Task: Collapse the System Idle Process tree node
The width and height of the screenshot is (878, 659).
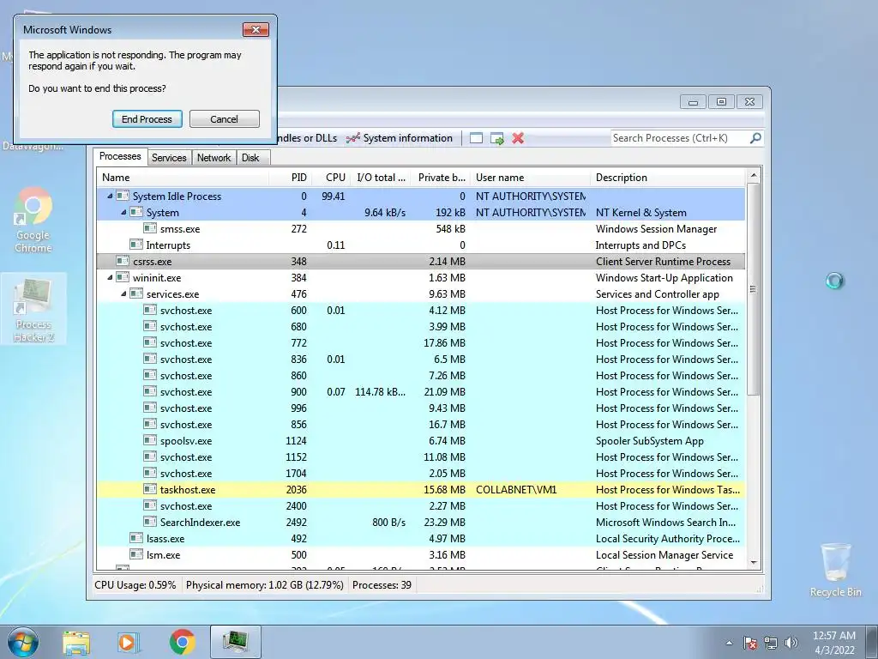Action: tap(110, 196)
